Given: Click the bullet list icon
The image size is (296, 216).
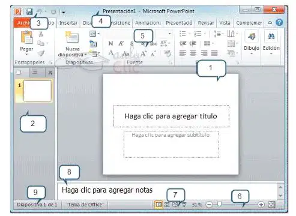Looking at the screenshot, I should click(x=183, y=34).
